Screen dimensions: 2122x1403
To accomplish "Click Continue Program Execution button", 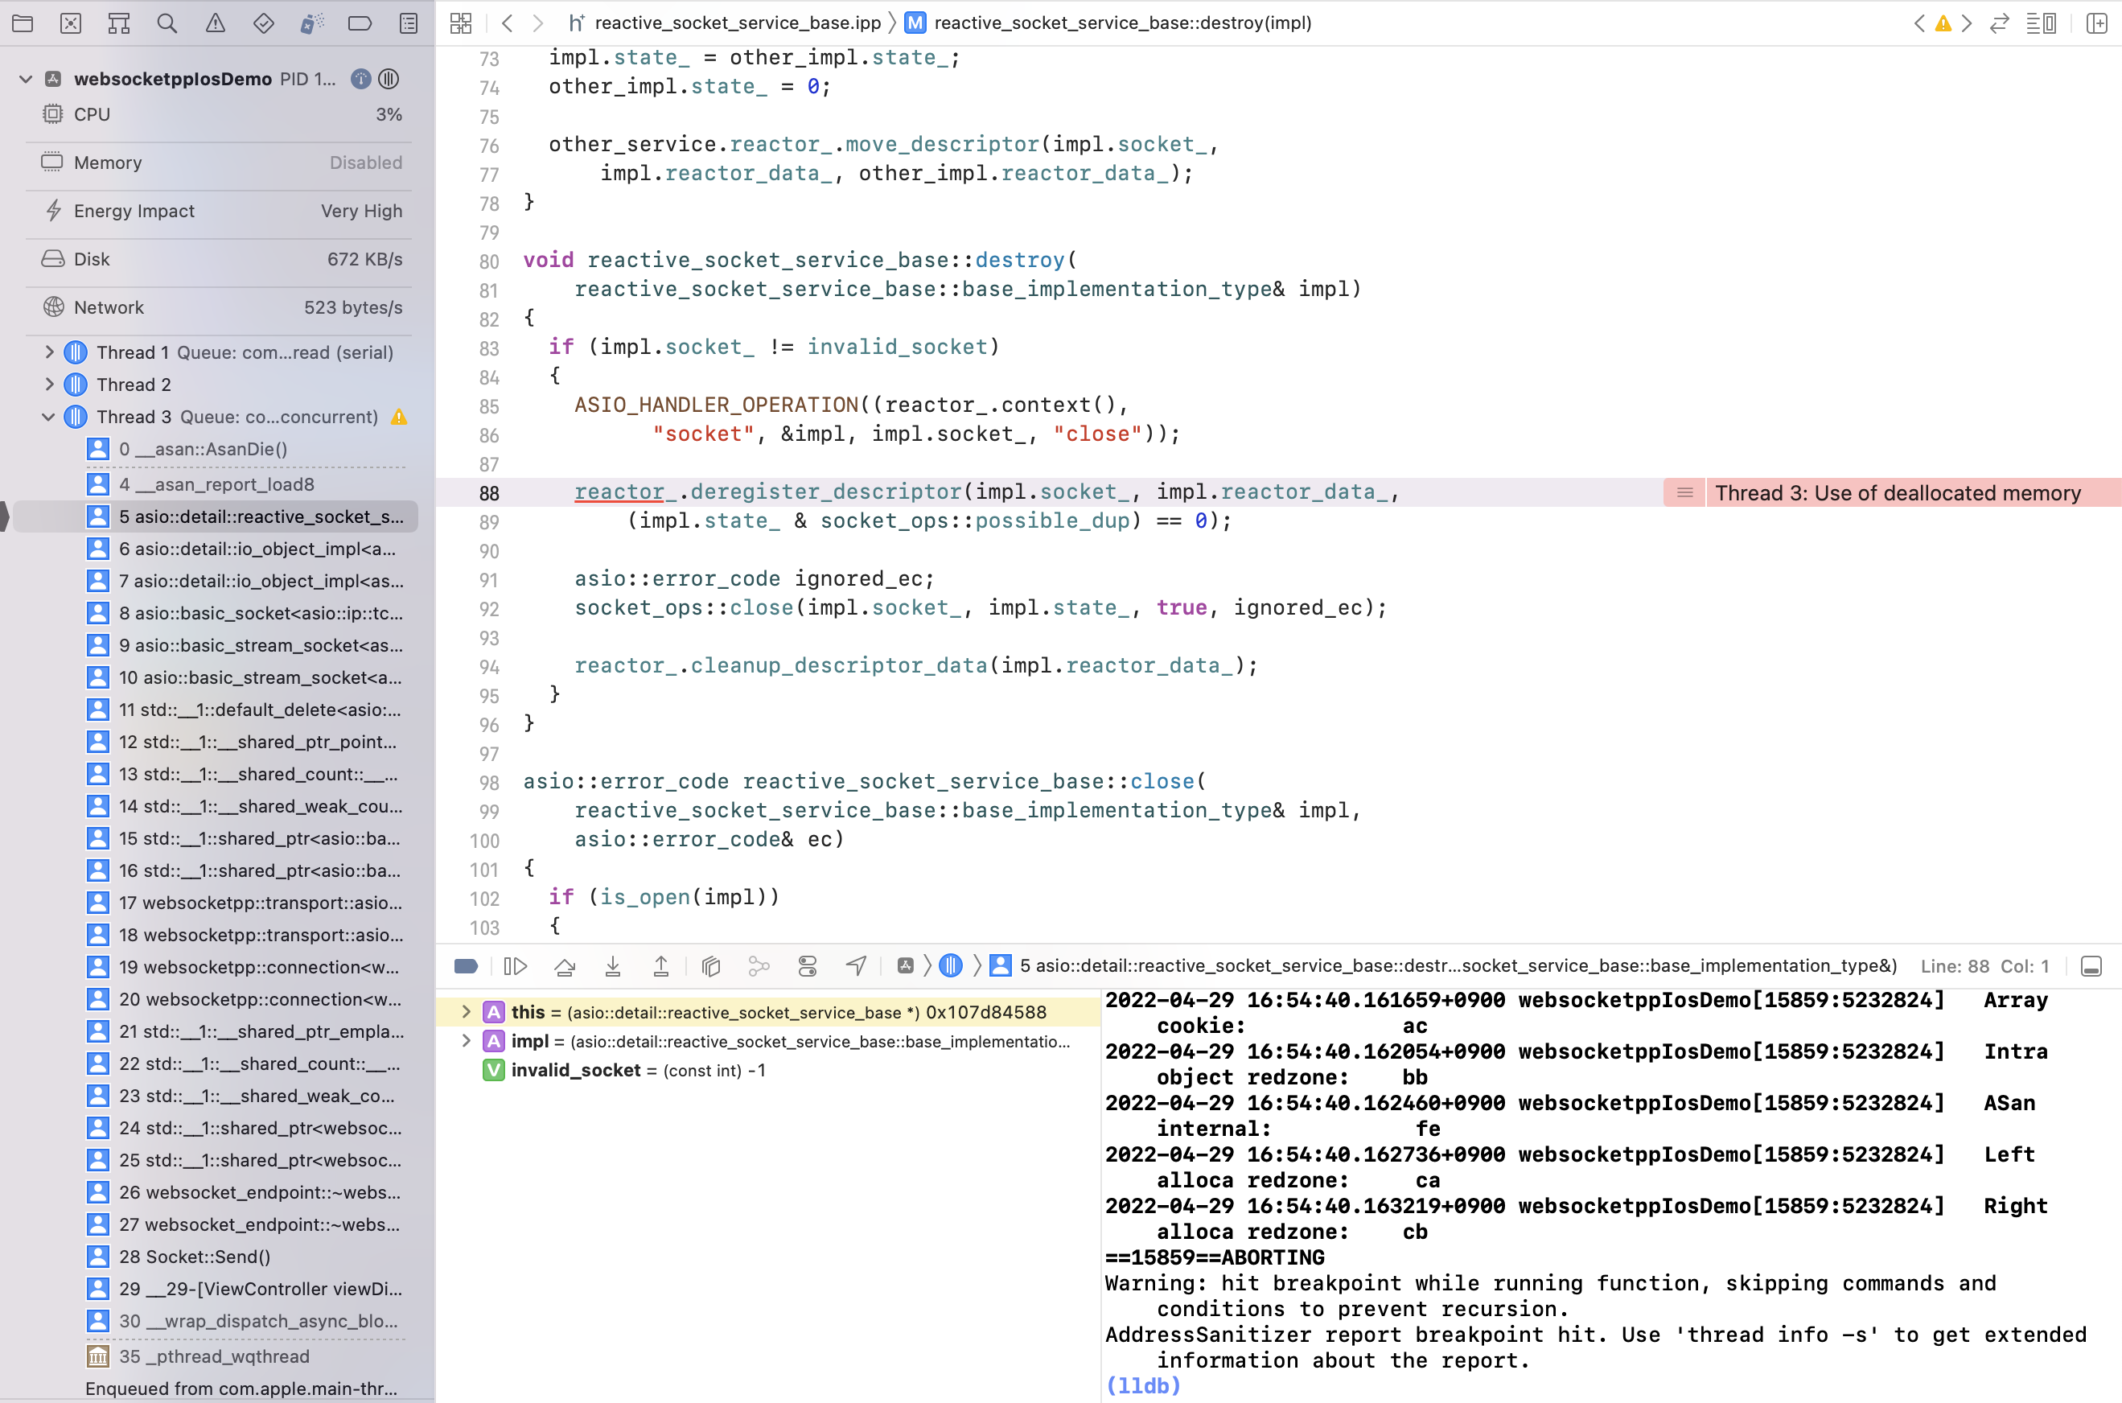I will pos(516,966).
